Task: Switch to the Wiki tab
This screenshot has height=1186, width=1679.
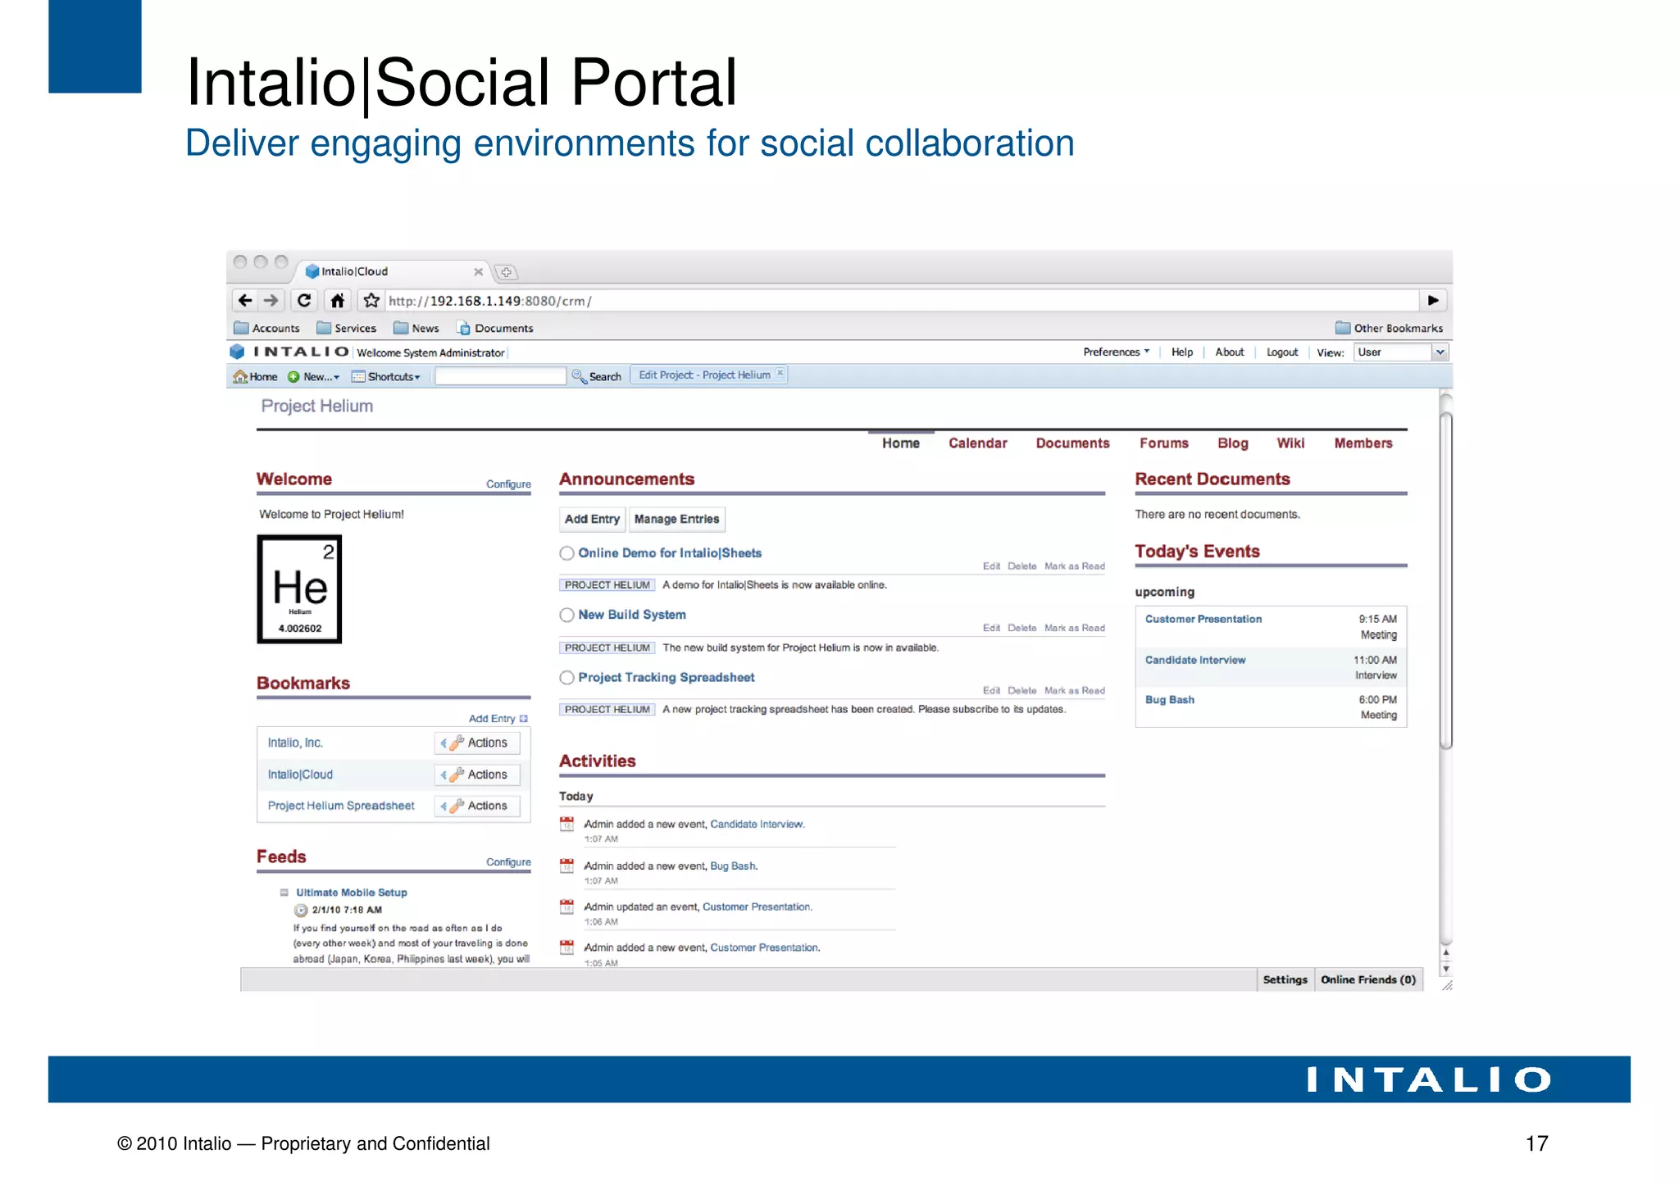Action: click(1290, 443)
